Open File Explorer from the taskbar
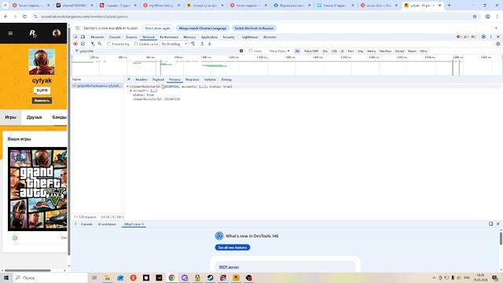This screenshot has width=503, height=283. click(107, 277)
